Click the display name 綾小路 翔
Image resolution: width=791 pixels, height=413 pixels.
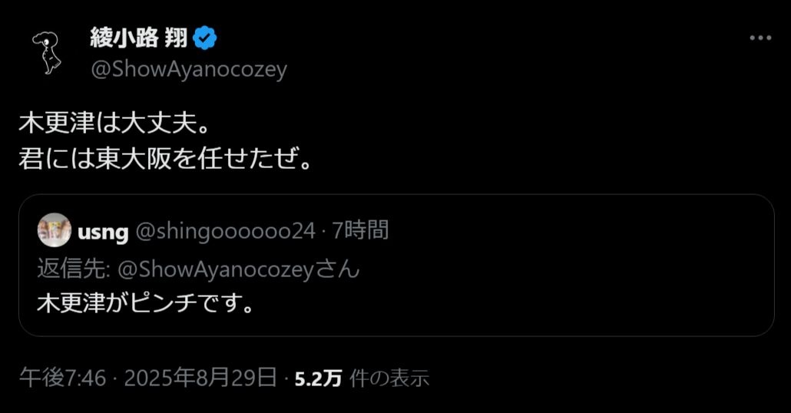click(x=139, y=38)
